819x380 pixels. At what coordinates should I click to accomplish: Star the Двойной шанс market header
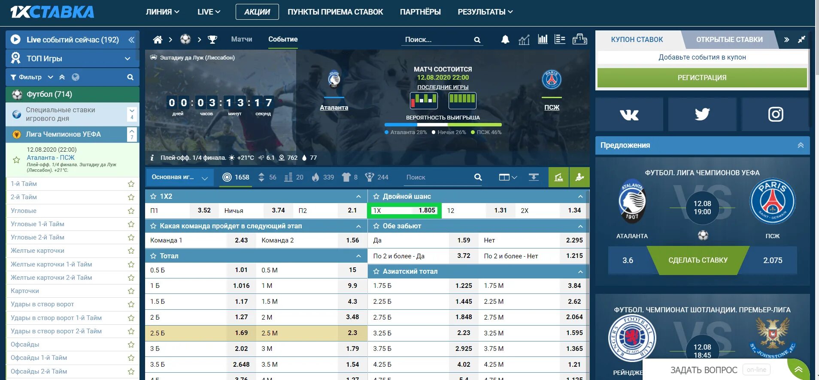pos(376,196)
